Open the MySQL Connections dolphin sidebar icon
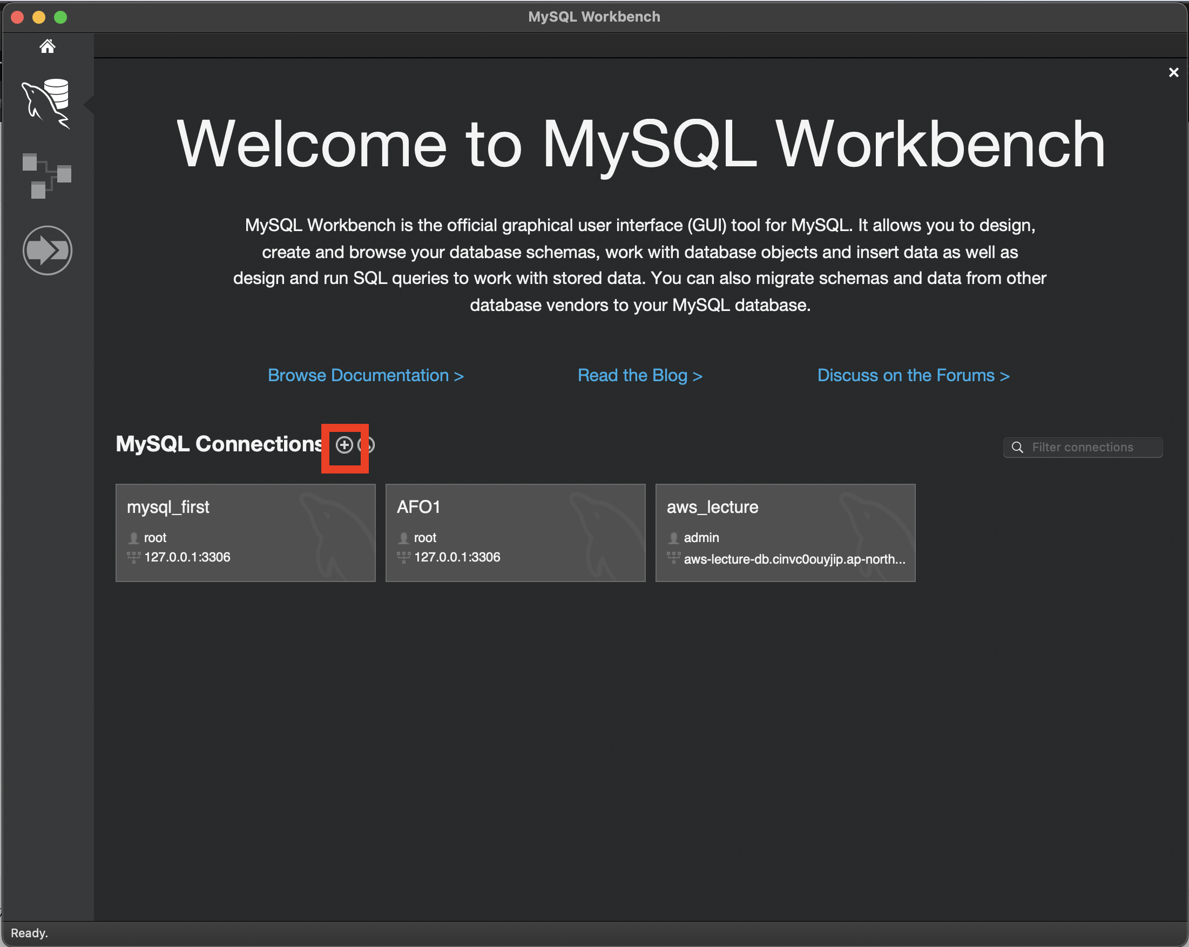Viewport: 1189px width, 947px height. [46, 104]
